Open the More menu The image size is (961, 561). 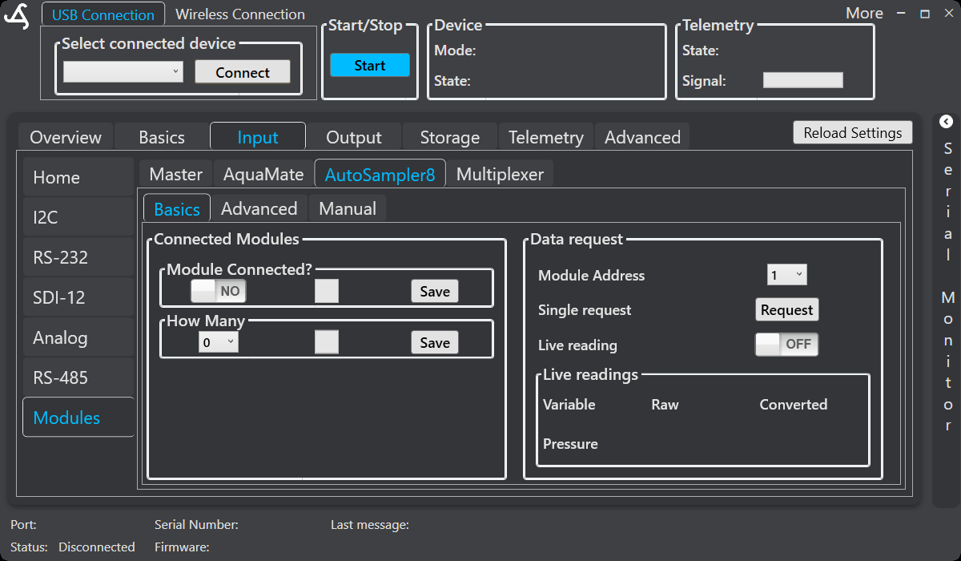coord(864,14)
